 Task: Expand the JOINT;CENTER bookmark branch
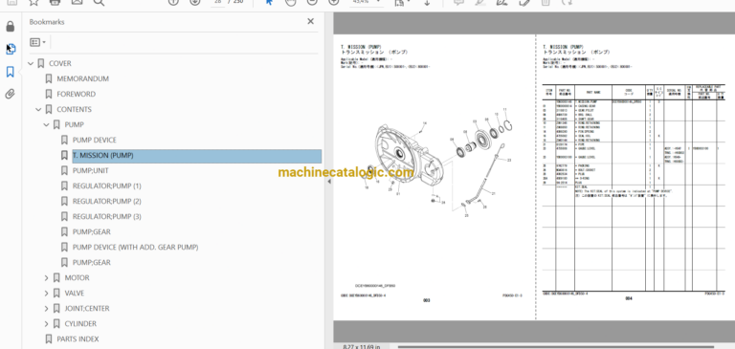[46, 309]
